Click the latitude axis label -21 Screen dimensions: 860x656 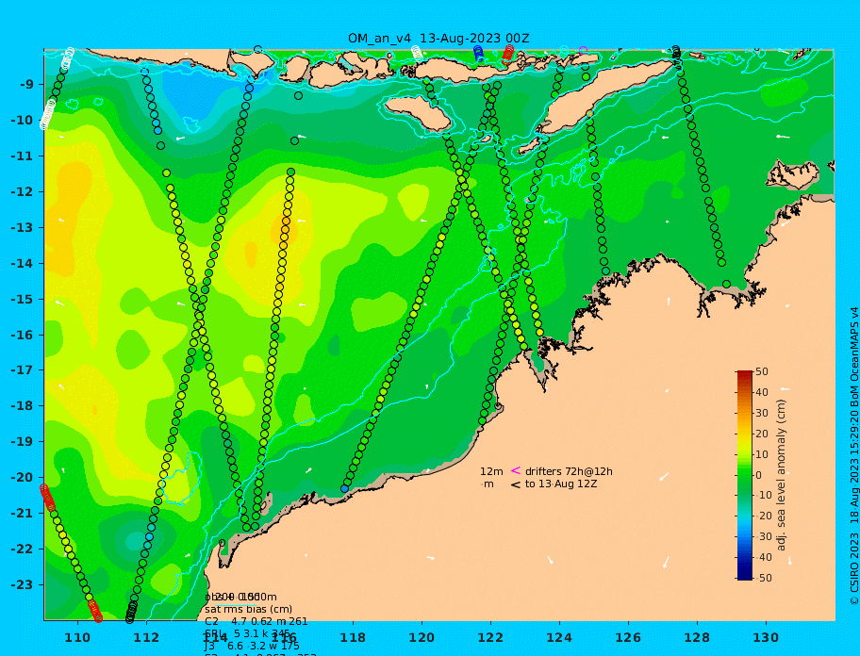[x=23, y=514]
